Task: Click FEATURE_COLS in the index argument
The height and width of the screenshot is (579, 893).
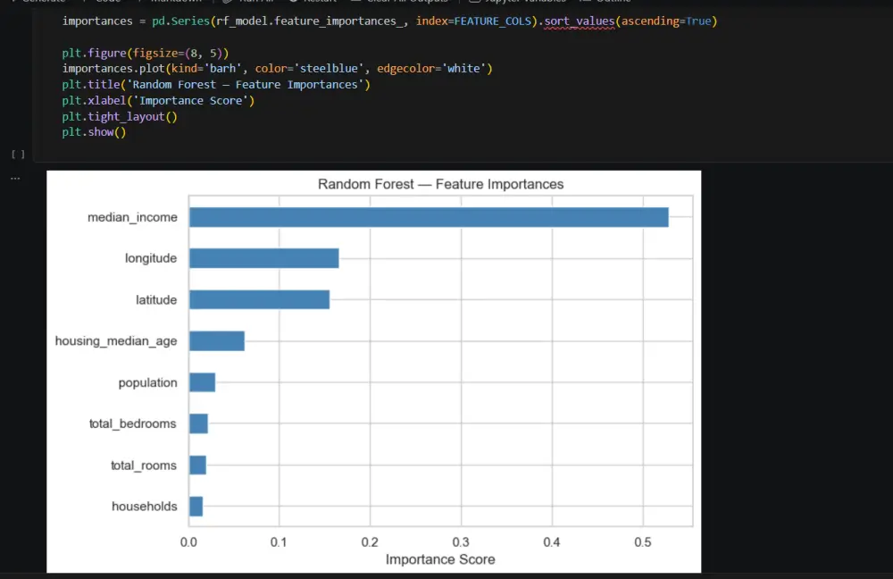Action: (492, 21)
